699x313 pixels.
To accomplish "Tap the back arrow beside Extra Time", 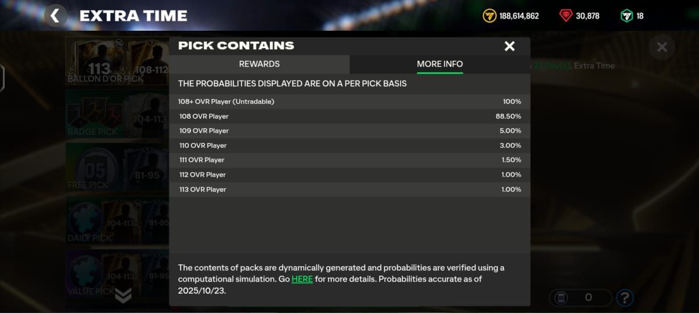I will (55, 16).
